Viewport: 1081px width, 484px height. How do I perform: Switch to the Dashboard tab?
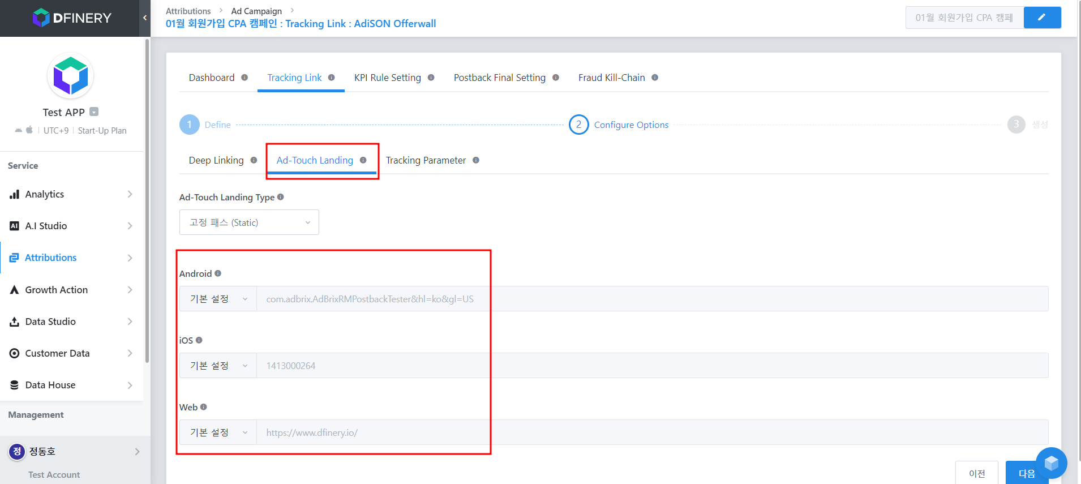[212, 78]
